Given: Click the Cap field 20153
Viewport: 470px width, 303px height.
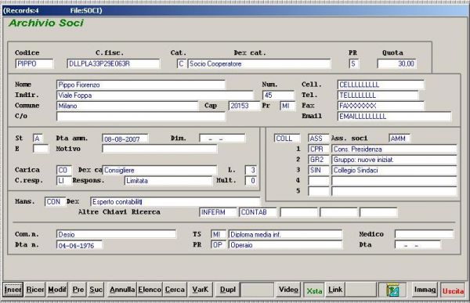Looking at the screenshot, I should pos(244,106).
